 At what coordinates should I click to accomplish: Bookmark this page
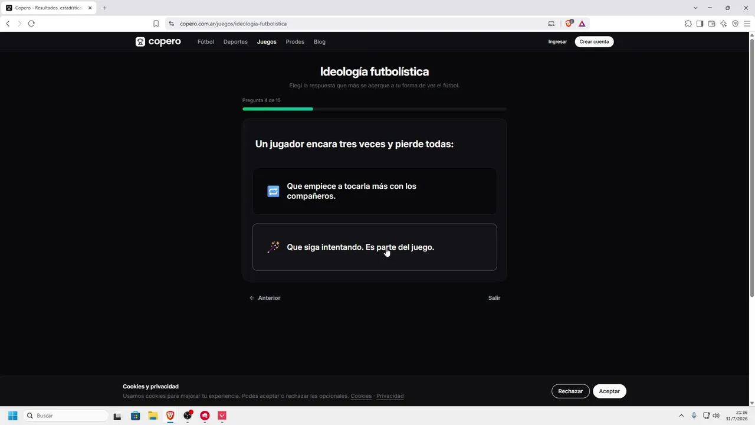click(156, 24)
